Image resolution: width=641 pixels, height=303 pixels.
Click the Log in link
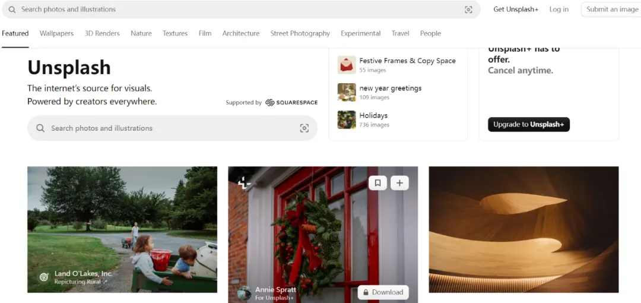point(559,10)
